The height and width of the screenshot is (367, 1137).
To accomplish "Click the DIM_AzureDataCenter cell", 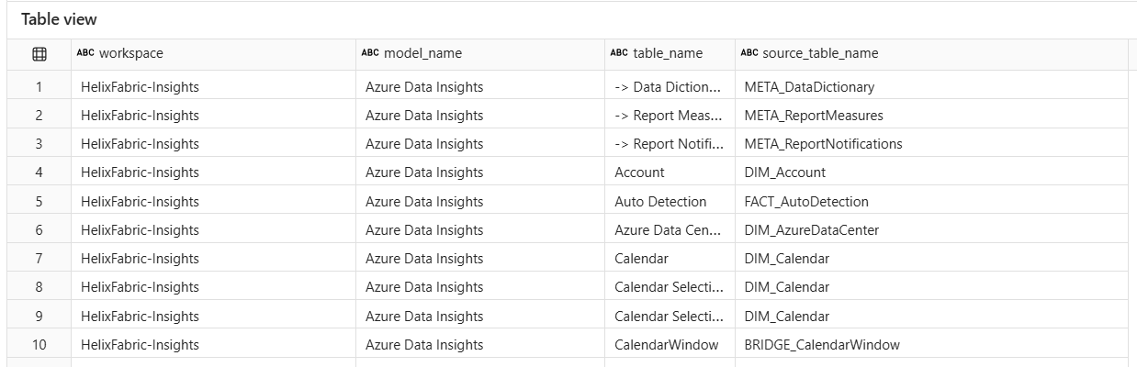I will pyautogui.click(x=811, y=230).
